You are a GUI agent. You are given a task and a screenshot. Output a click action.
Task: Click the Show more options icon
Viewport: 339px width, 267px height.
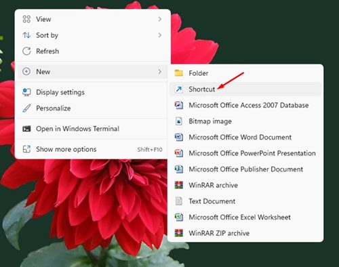[26, 149]
